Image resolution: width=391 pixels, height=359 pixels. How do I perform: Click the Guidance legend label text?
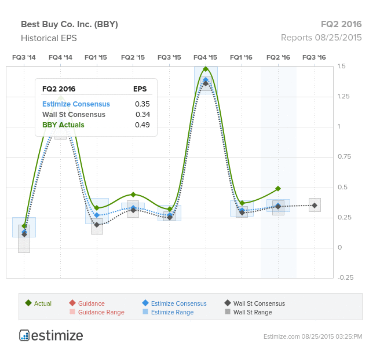point(92,303)
